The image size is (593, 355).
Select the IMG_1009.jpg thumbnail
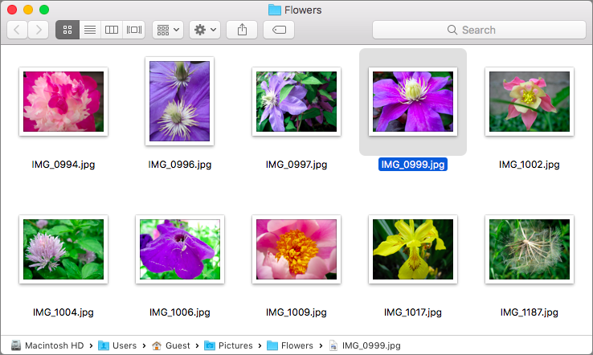[296, 250]
